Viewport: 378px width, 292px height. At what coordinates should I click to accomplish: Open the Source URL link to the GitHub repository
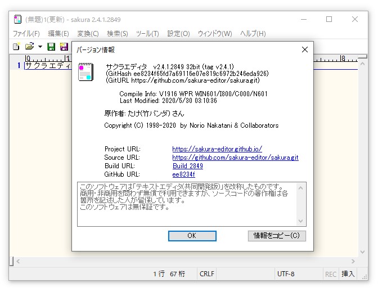tap(235, 158)
